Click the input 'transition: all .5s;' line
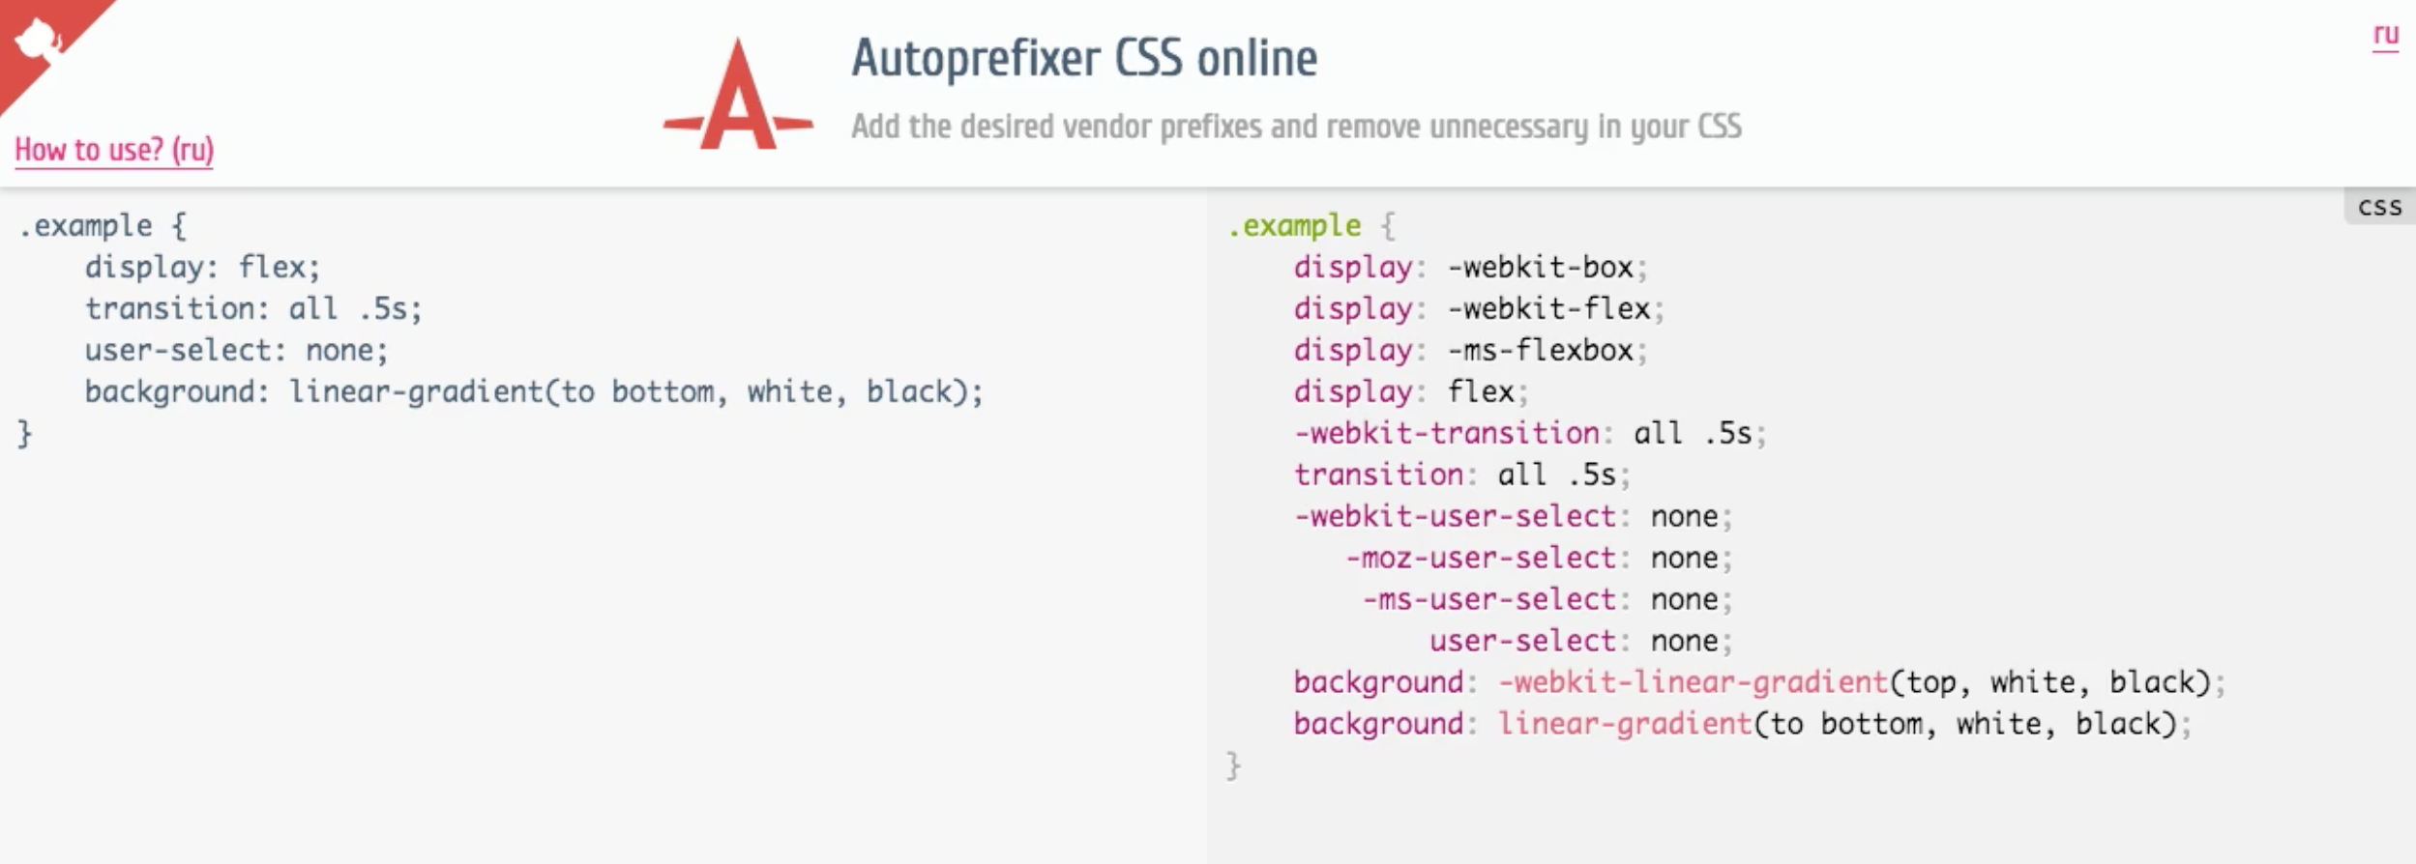The height and width of the screenshot is (864, 2416). pyautogui.click(x=253, y=309)
